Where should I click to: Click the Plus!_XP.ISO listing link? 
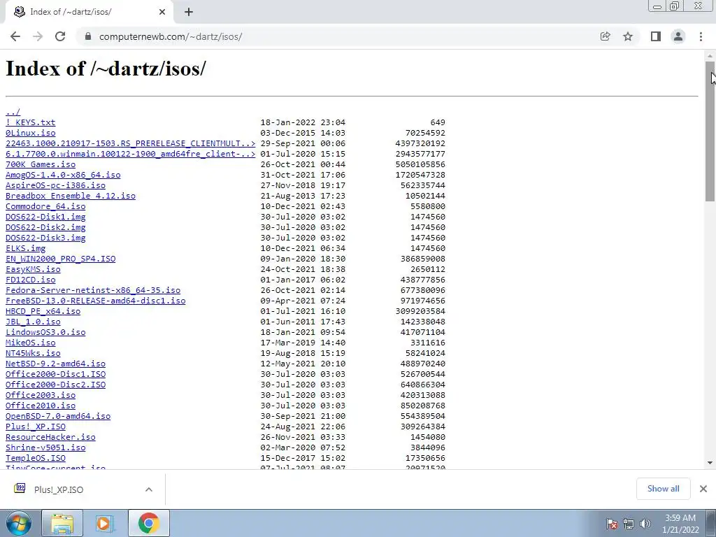click(36, 427)
